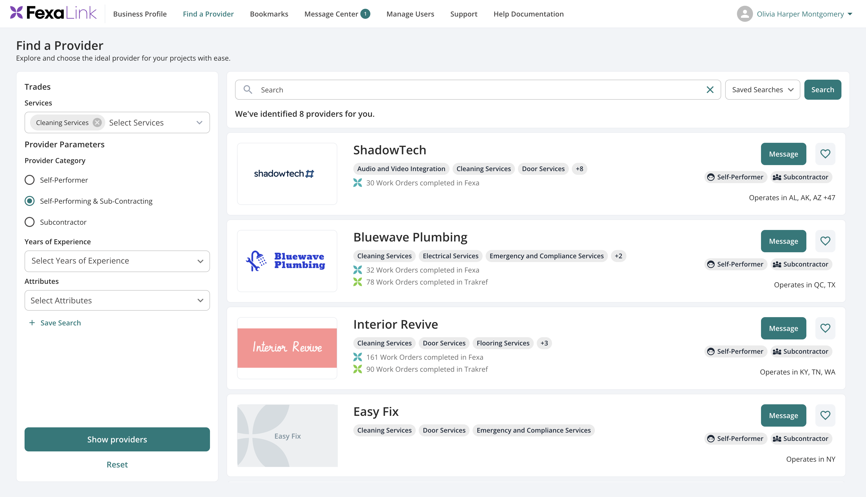Click Interior Revive's Self-Performer badge
Viewport: 866px width, 497px height.
pos(736,351)
